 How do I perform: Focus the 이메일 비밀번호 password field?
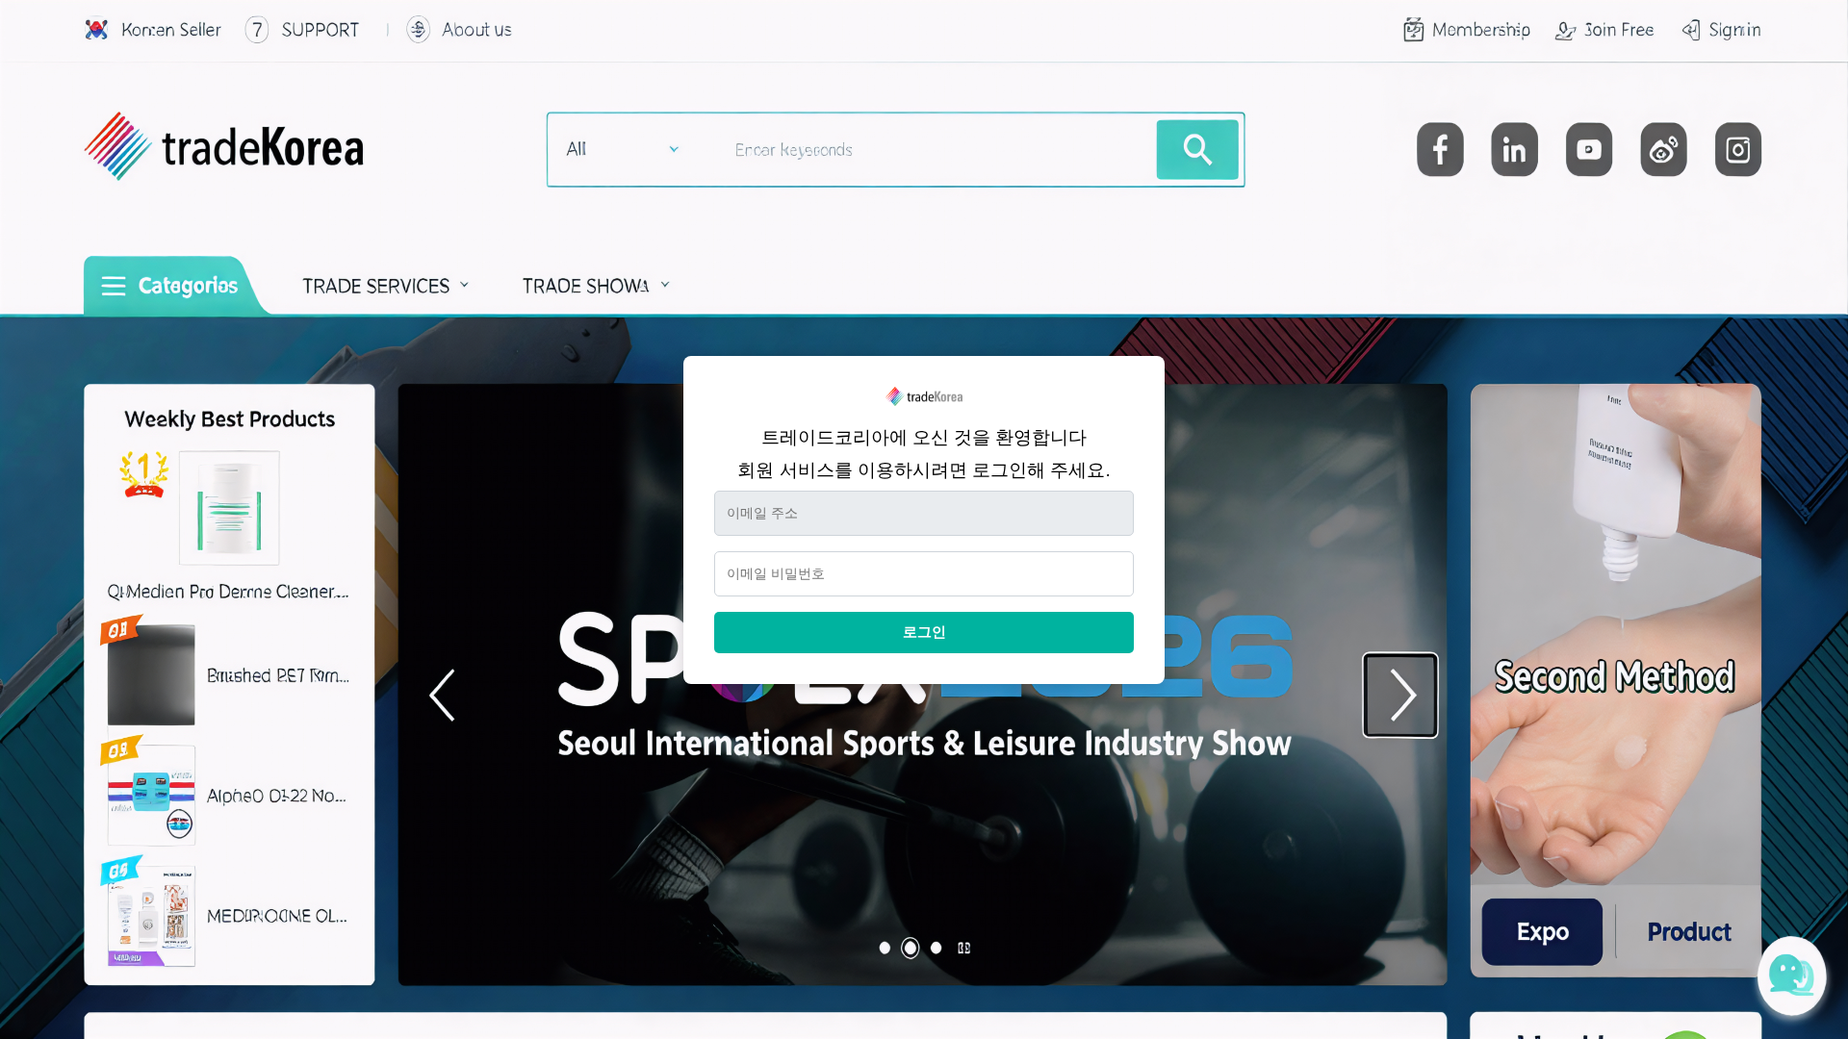click(x=923, y=573)
